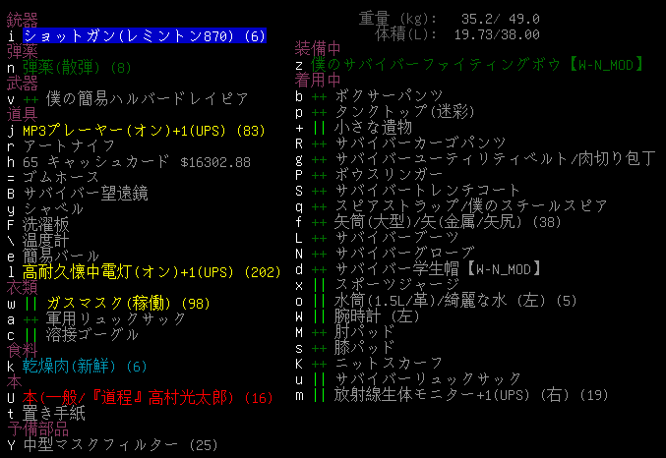Click the || marker beside 溶接ゴーグル
This screenshot has width=666, height=458.
[x=30, y=334]
